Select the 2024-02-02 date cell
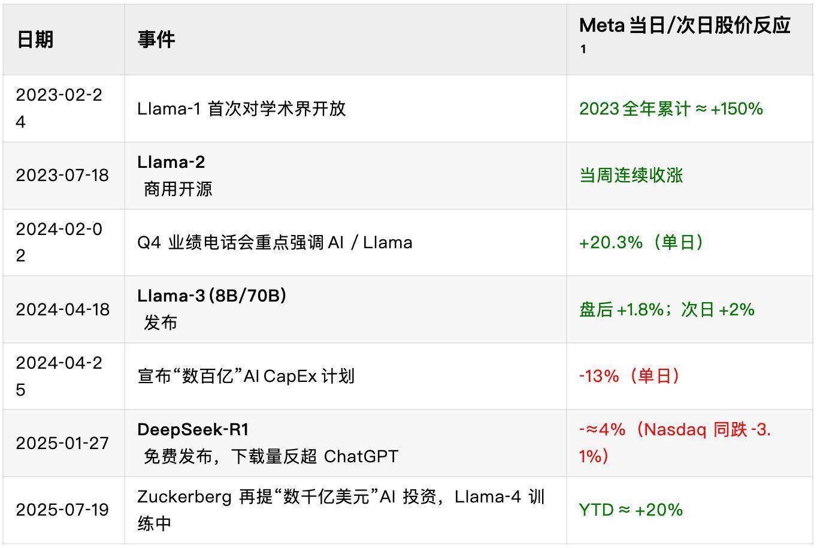This screenshot has width=817, height=548. click(59, 242)
